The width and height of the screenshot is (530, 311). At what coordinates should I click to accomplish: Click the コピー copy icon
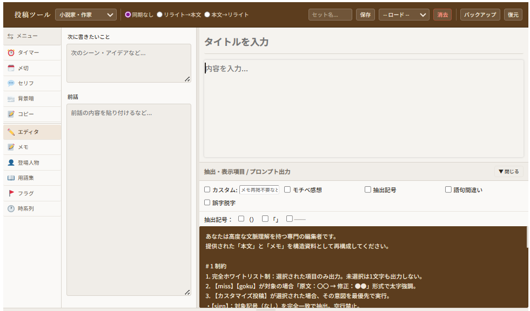coord(24,114)
